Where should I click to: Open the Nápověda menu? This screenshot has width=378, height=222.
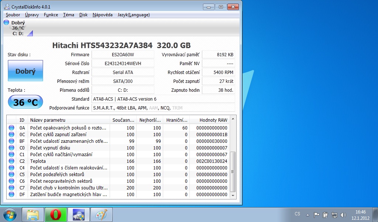(x=103, y=15)
